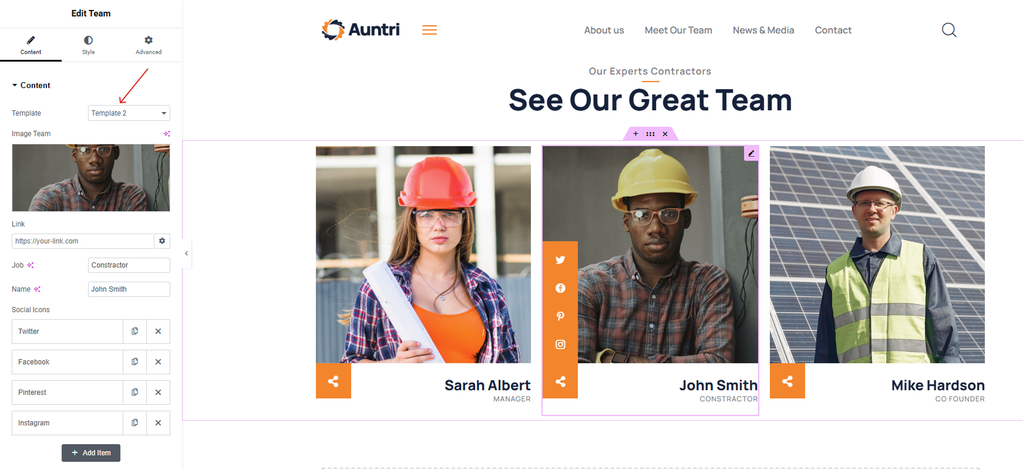Remove the Instagram social item

[x=158, y=423]
